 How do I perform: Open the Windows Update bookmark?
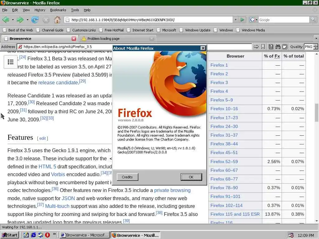pos(195,30)
